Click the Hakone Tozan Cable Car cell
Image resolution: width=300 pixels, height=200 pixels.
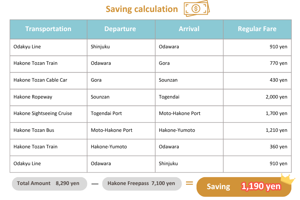coord(48,80)
